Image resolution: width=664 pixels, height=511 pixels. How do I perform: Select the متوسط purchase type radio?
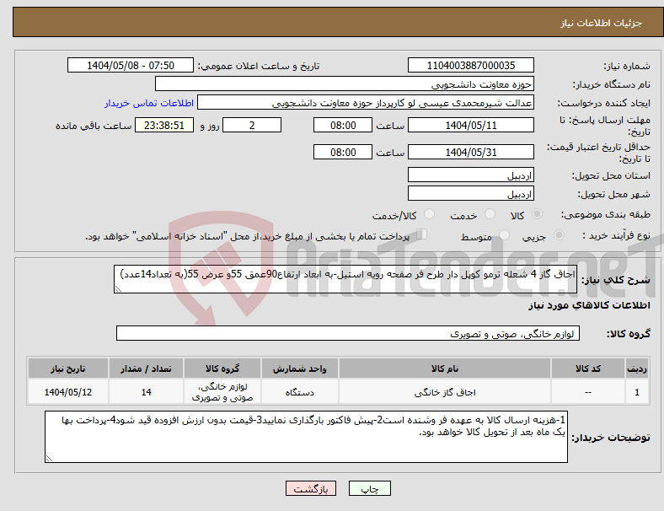[x=505, y=235]
